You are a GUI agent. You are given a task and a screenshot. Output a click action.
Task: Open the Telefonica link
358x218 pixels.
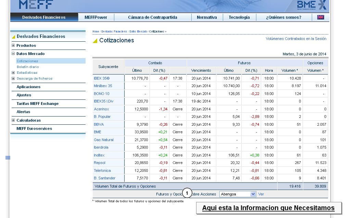(102, 171)
